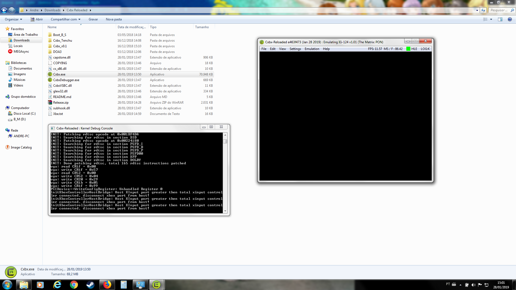516x290 pixels.
Task: Click the debug console scrollbar thumb
Action: coord(225,141)
